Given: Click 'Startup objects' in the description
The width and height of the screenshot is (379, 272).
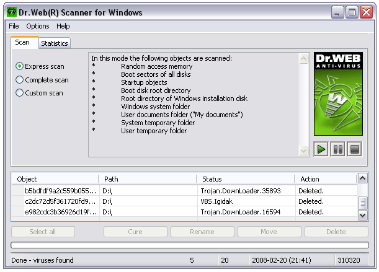Looking at the screenshot, I should [x=144, y=82].
